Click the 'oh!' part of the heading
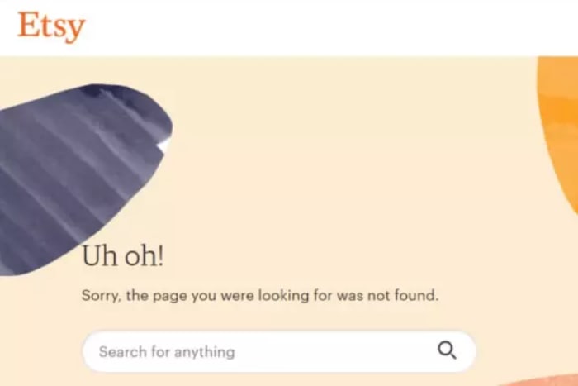 [x=144, y=255]
